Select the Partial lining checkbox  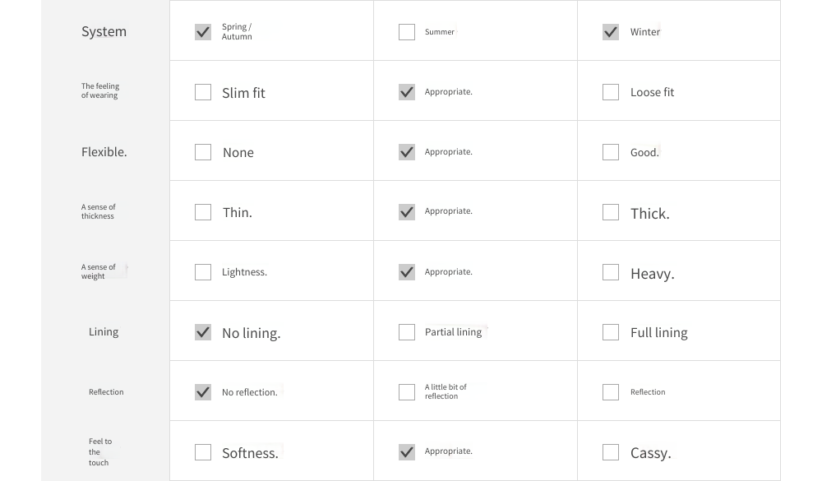[407, 332]
